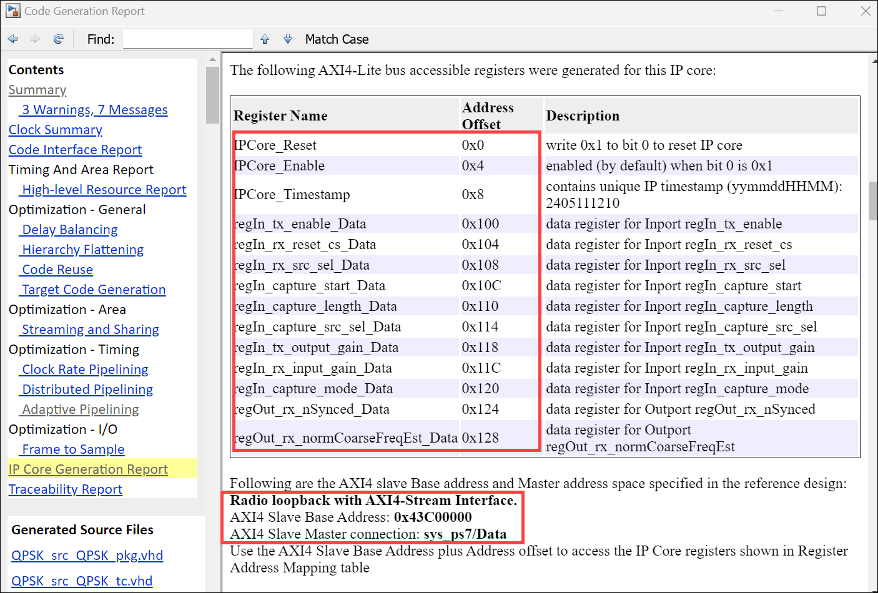Select IP Core Generation Report entry

coord(88,469)
